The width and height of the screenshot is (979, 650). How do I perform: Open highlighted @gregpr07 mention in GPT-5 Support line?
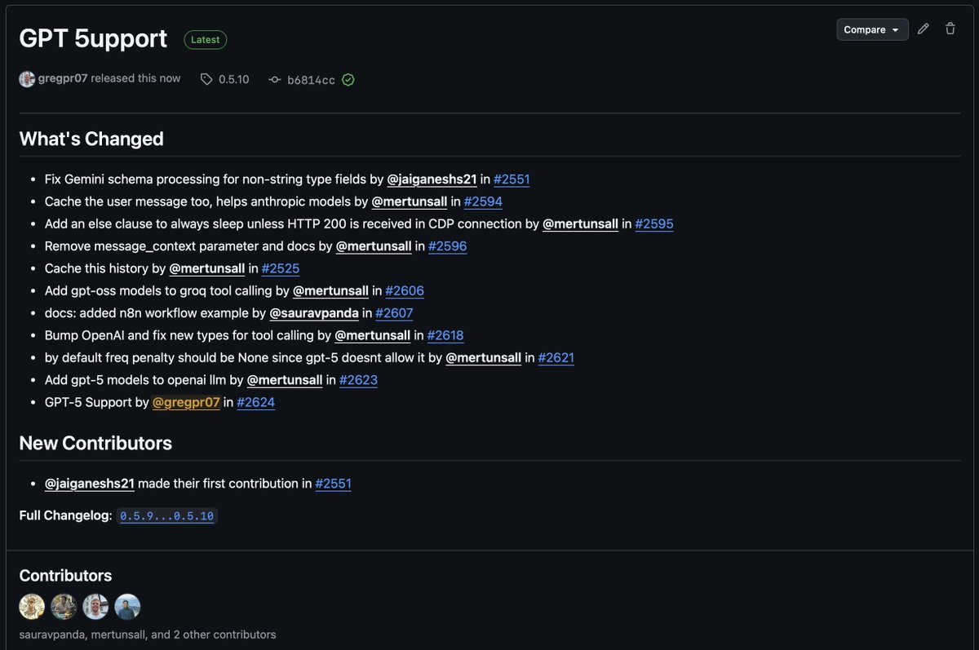[x=186, y=402]
